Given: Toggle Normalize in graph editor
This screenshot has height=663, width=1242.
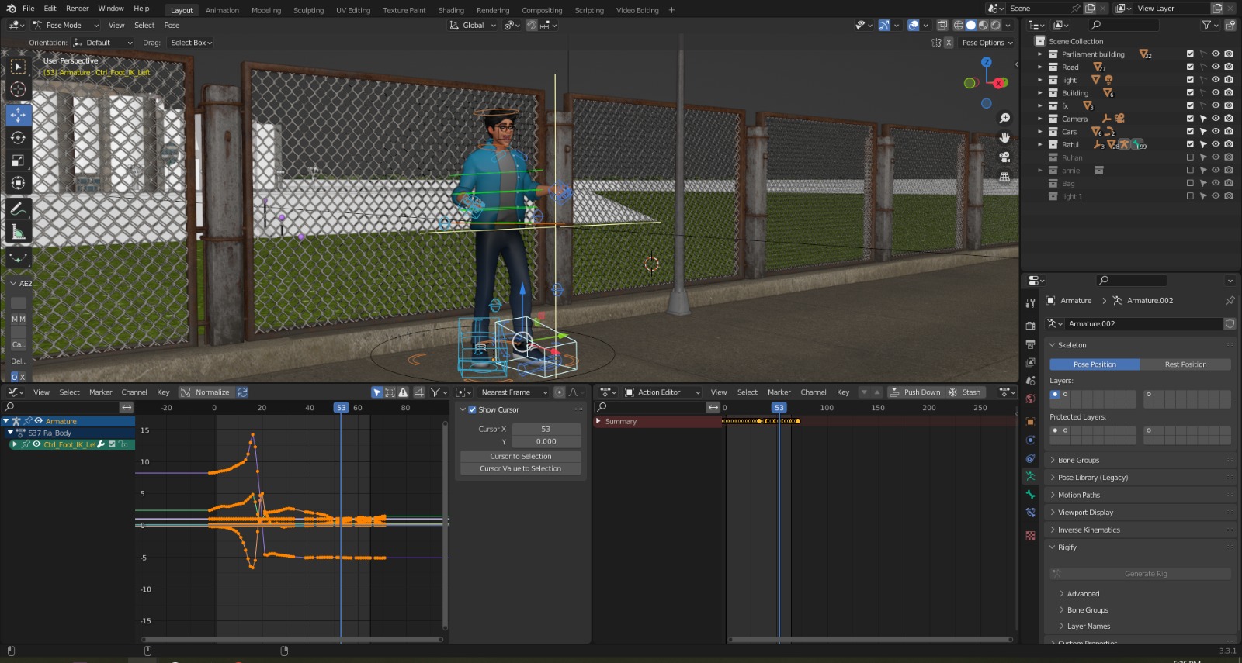Looking at the screenshot, I should (x=206, y=392).
